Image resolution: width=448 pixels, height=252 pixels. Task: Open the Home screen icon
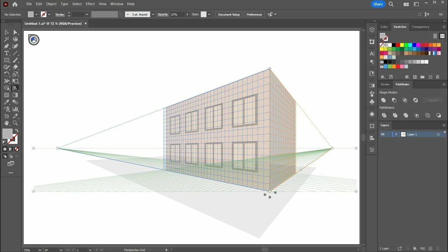point(15,4)
